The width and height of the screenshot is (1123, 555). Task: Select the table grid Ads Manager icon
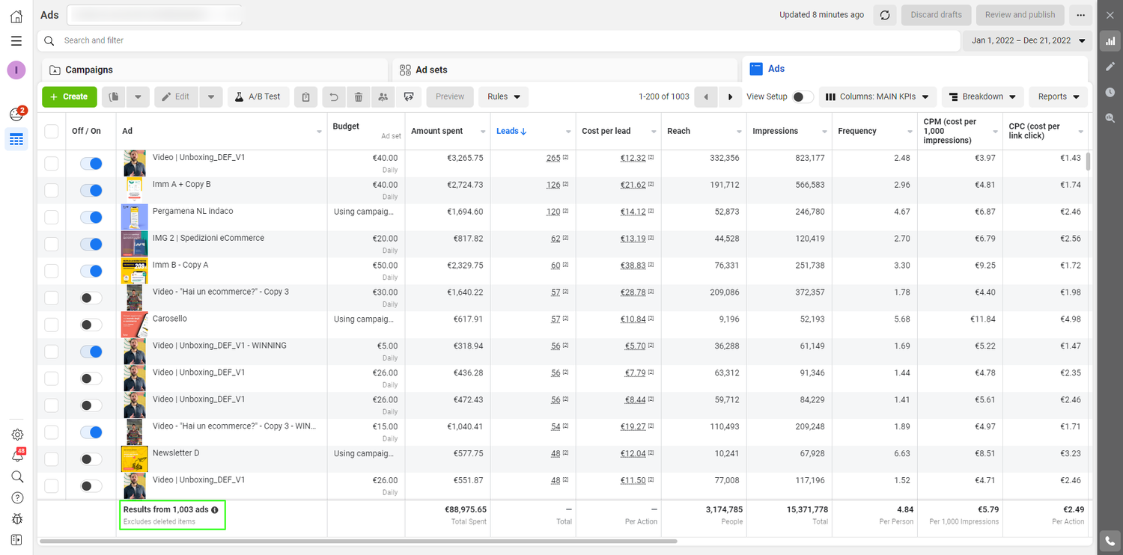(16, 139)
